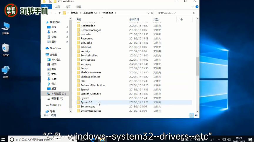Switch to details view layout
254x142 pixels.
192,115
